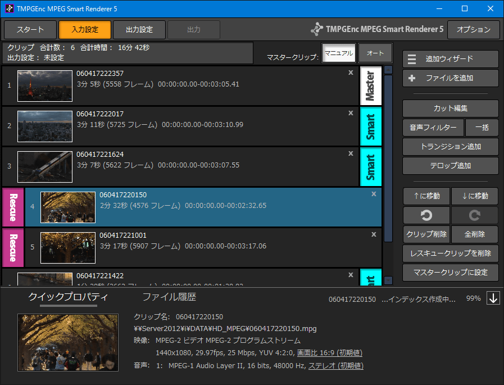Click the Smart badge on clip 060417221624

coord(371,167)
